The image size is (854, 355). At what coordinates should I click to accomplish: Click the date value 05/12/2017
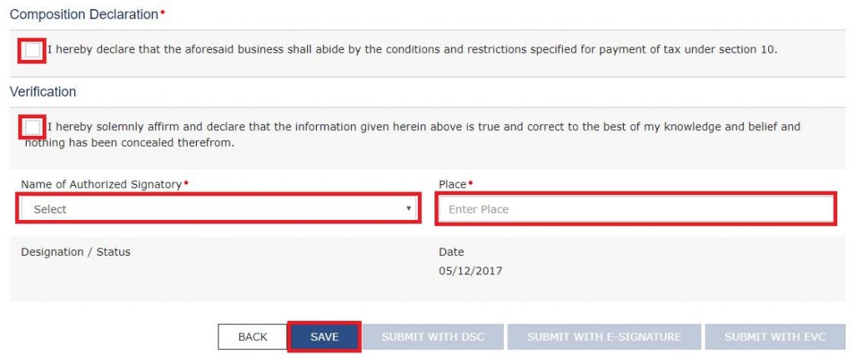[x=470, y=271]
